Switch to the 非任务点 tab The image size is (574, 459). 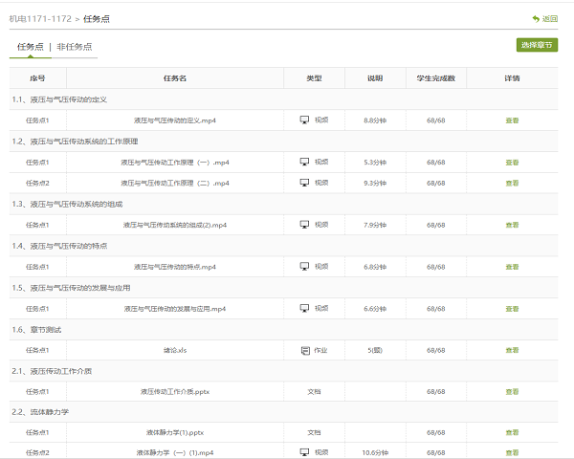pyautogui.click(x=75, y=46)
